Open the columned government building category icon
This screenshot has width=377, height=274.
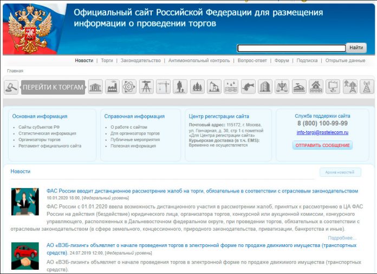(x=95, y=87)
